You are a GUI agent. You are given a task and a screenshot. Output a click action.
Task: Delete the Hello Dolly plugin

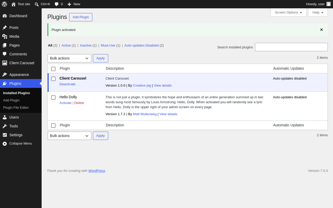tap(79, 103)
